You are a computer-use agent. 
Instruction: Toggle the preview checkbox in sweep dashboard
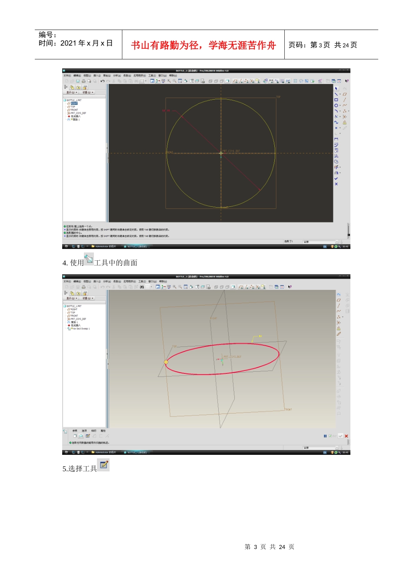point(330,436)
